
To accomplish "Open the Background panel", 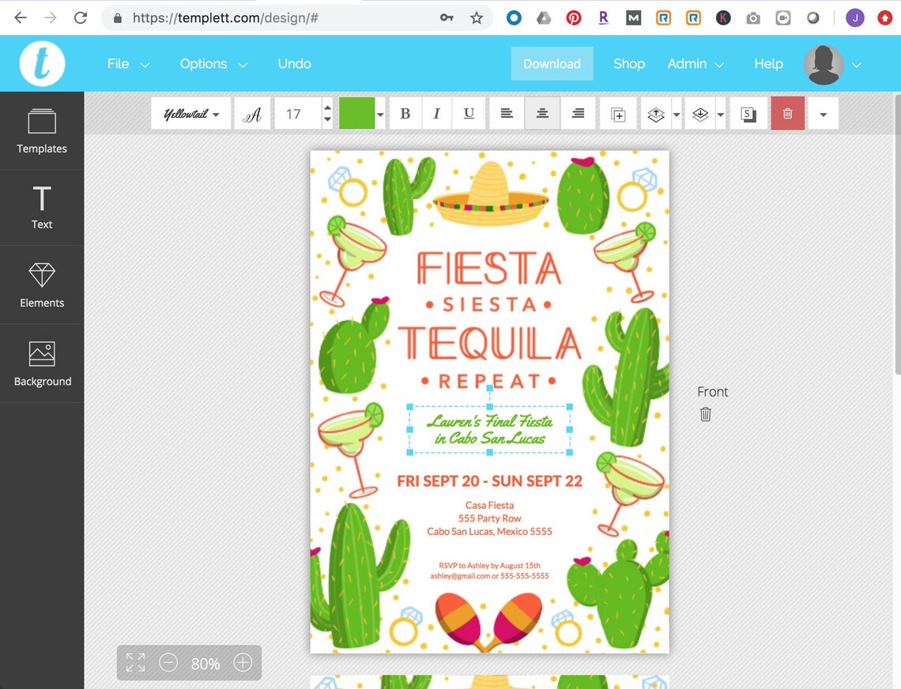I will pyautogui.click(x=42, y=363).
